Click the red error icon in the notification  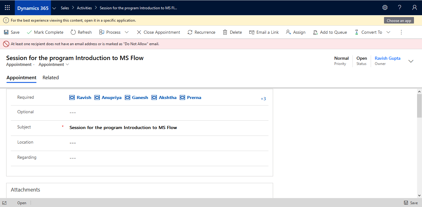click(x=6, y=44)
